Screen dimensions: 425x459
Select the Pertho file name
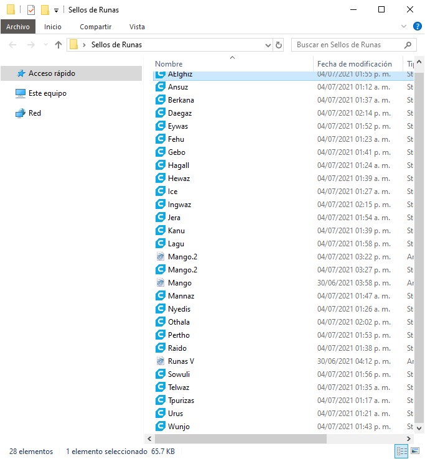click(x=179, y=335)
